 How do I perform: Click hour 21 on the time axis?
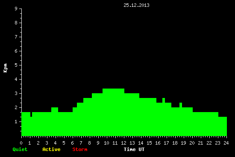click(200, 143)
